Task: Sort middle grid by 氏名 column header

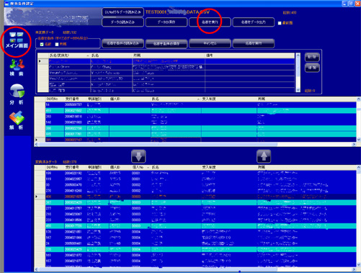Action: 176,99
